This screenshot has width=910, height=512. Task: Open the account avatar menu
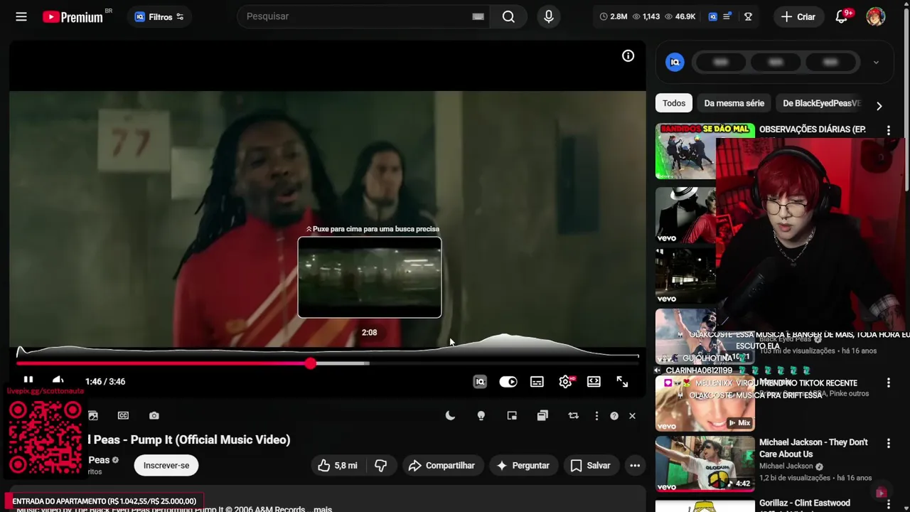[876, 16]
